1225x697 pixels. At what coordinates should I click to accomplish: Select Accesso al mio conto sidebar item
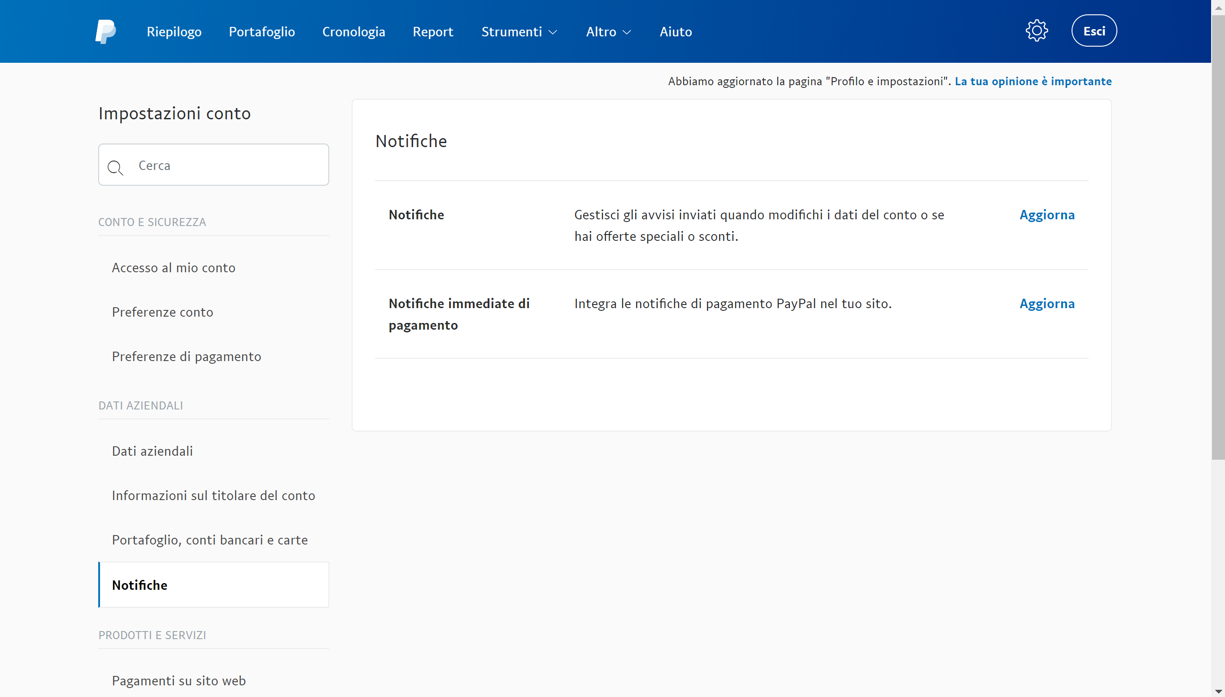173,268
